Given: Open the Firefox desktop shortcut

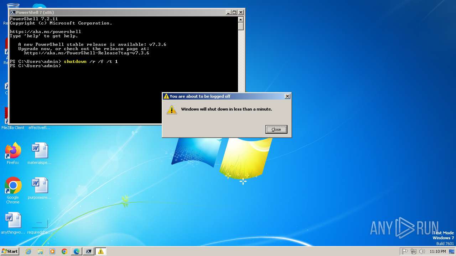Looking at the screenshot, I should 13,154.
